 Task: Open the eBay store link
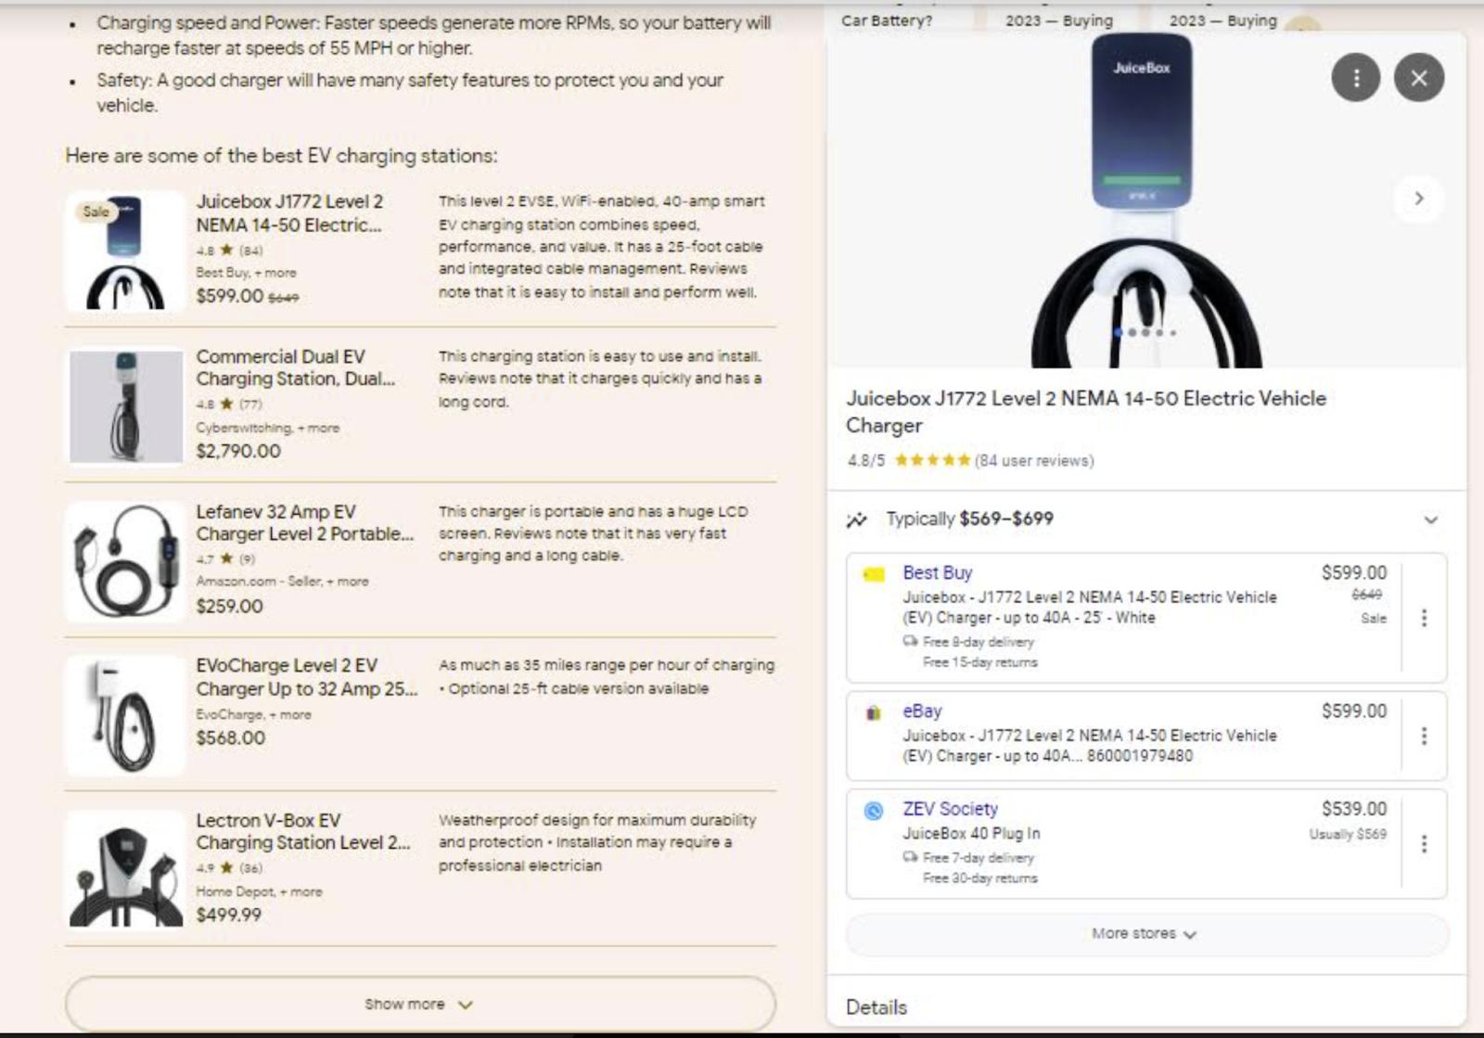click(x=922, y=711)
